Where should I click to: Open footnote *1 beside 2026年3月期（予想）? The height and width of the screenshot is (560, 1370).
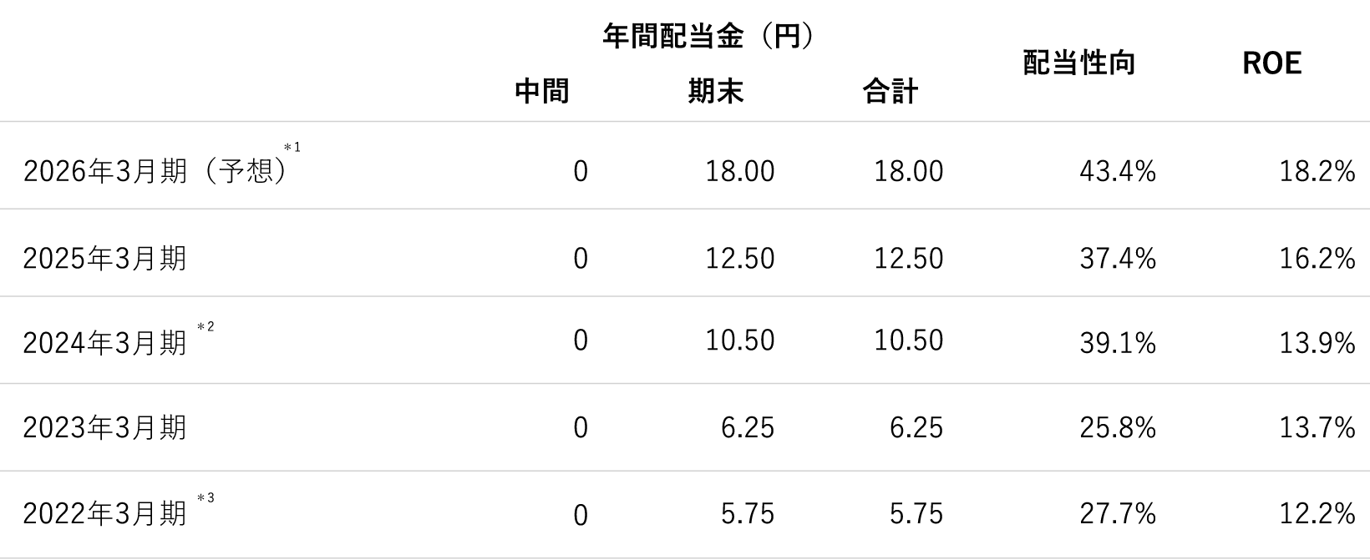(292, 148)
